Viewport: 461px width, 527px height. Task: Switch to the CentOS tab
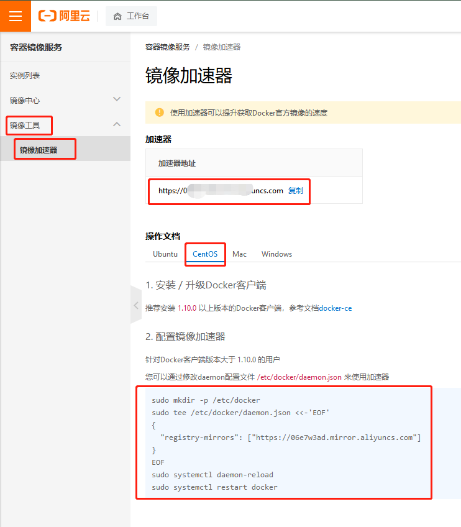205,254
